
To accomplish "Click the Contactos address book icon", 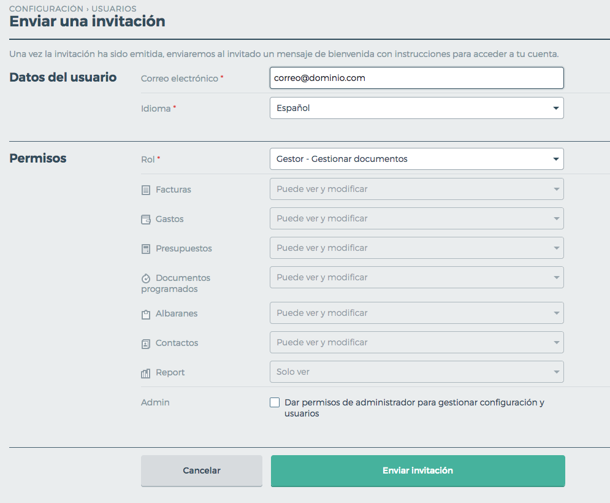I will pyautogui.click(x=145, y=344).
